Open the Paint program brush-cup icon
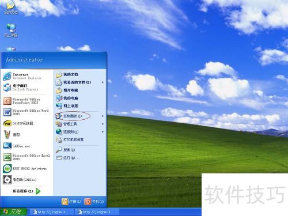This screenshot has height=216, width=288. coord(7,135)
